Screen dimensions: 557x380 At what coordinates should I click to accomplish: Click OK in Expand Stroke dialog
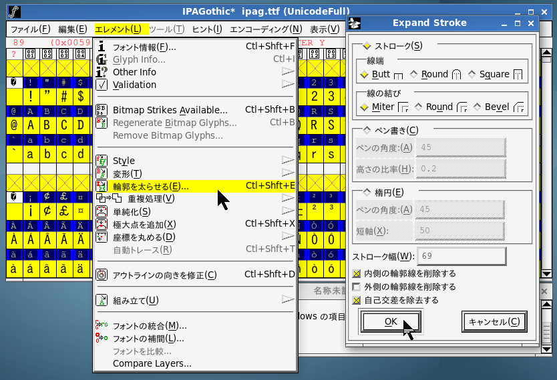(x=391, y=322)
